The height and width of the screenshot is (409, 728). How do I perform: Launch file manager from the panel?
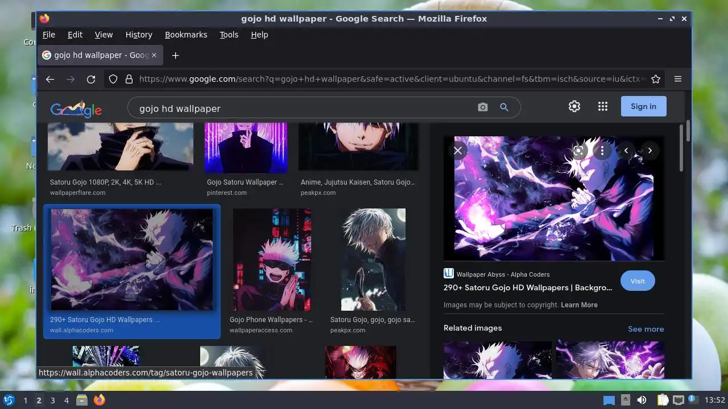tap(82, 400)
